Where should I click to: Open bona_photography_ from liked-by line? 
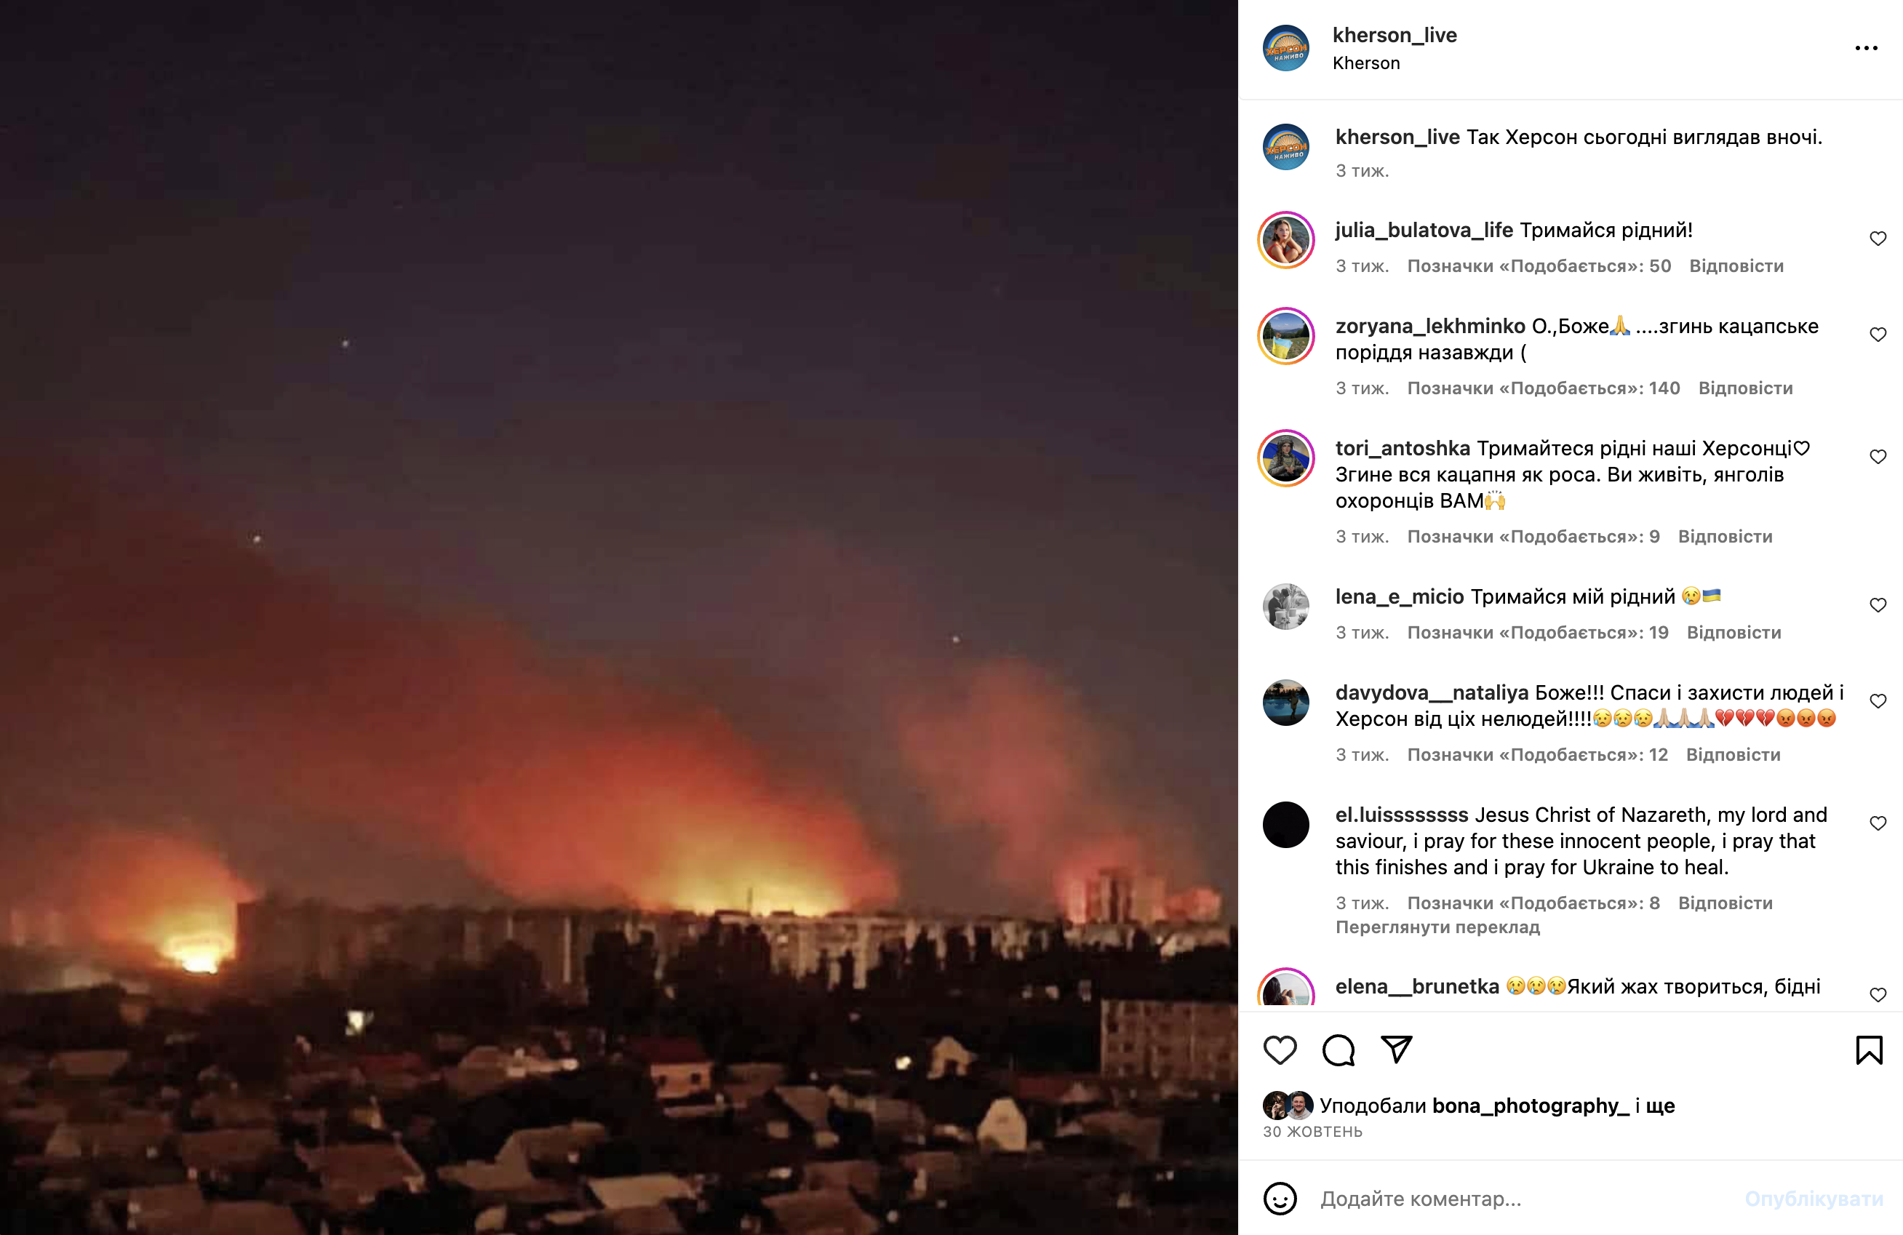(1531, 1106)
